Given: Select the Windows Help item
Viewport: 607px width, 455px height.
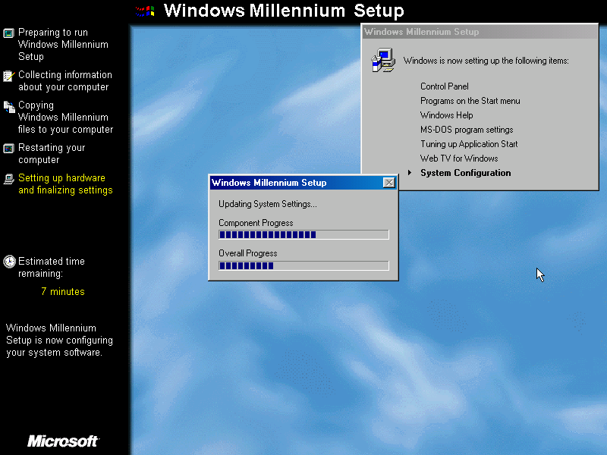Looking at the screenshot, I should pyautogui.click(x=447, y=115).
